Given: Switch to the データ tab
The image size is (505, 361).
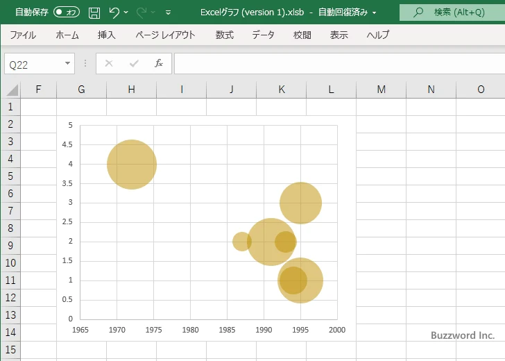Looking at the screenshot, I should 263,35.
